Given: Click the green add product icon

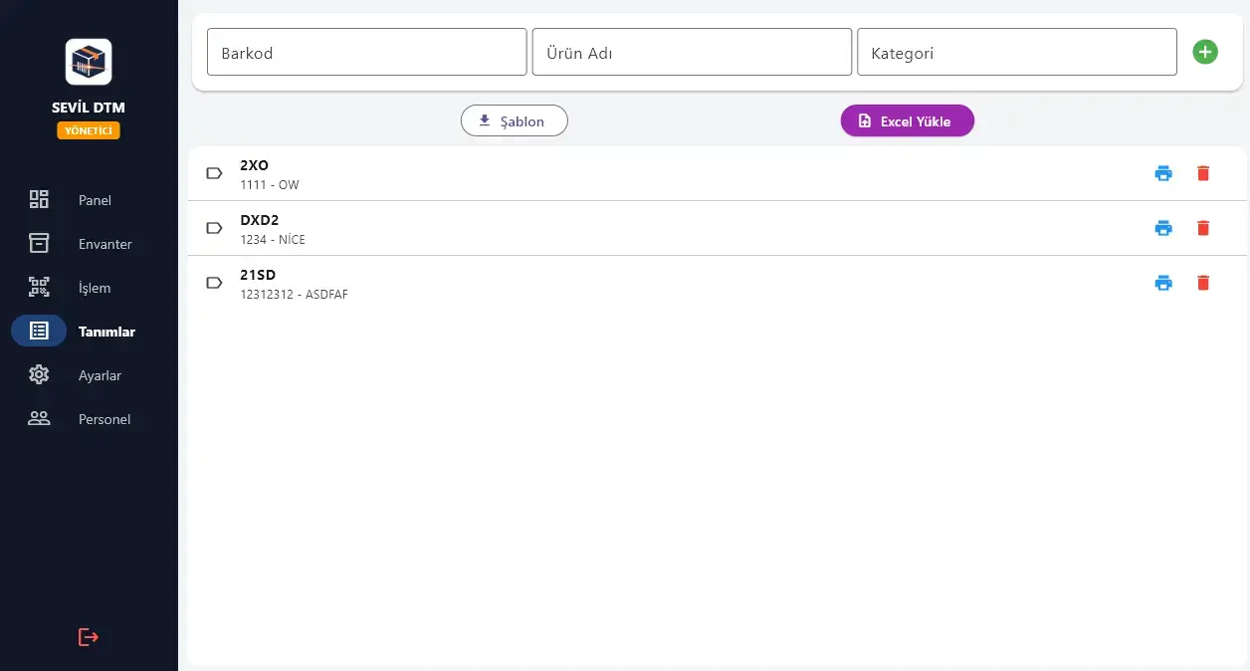Looking at the screenshot, I should [x=1204, y=52].
